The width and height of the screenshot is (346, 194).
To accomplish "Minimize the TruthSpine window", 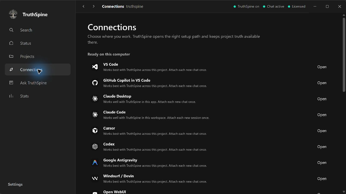I will 315,6.
